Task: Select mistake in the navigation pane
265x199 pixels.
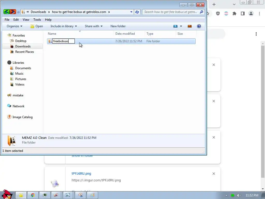Action: point(15,95)
